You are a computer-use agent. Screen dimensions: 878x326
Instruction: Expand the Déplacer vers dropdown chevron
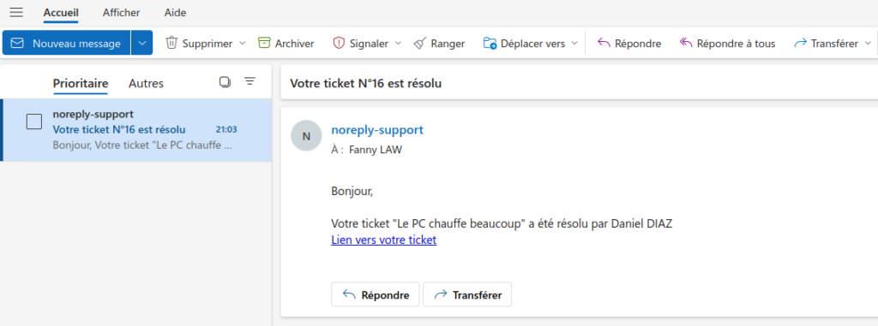click(574, 43)
